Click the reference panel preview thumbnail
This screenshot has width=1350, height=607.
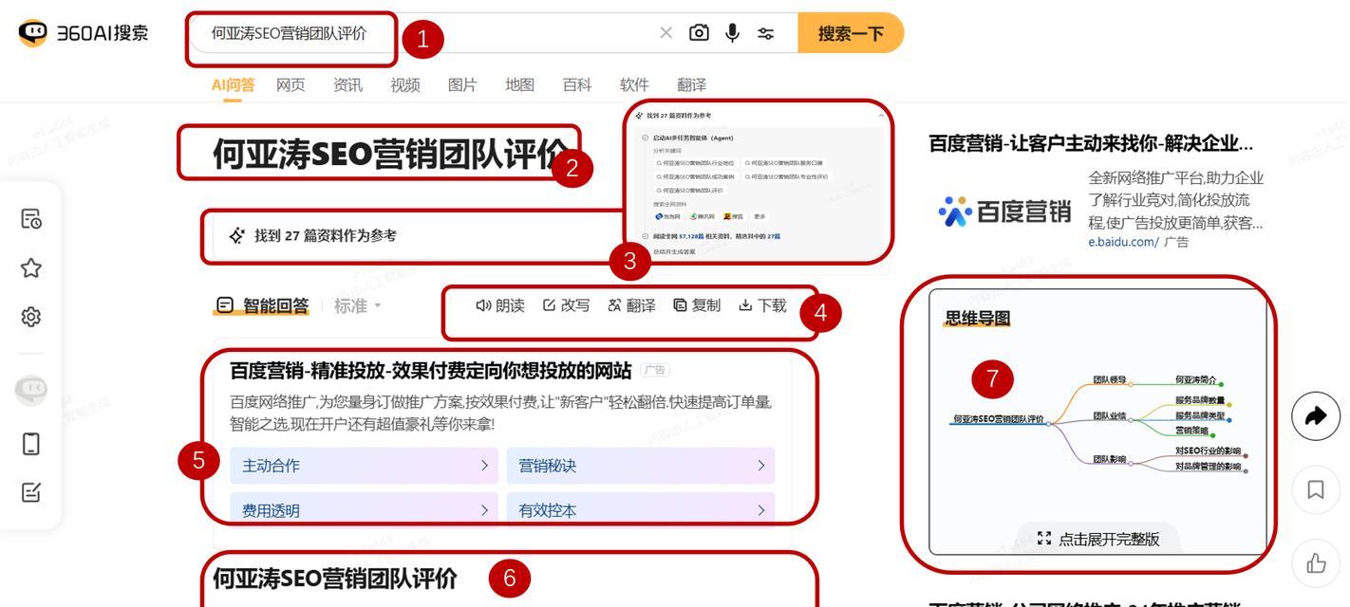click(x=759, y=182)
